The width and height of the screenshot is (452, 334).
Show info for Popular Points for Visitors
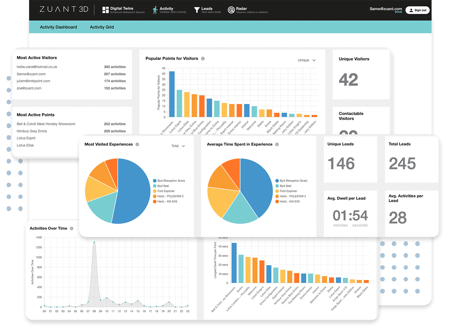(x=203, y=58)
